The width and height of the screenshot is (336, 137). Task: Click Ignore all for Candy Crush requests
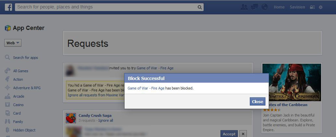point(106,120)
